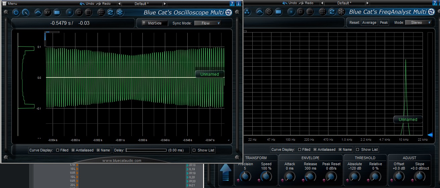The image size is (440, 188).
Task: Choose the small display size in Oscilloscope
Action: (70, 13)
